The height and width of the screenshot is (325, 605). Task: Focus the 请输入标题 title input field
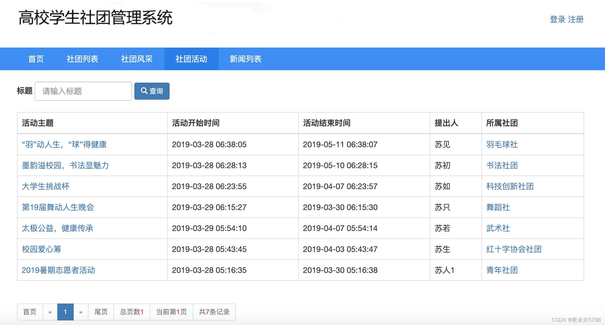click(83, 91)
